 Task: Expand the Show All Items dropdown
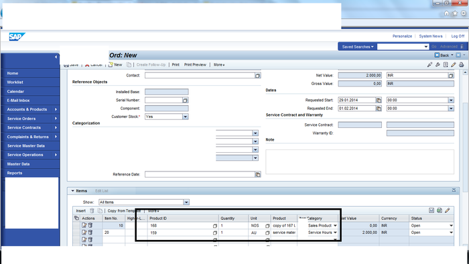[186, 202]
